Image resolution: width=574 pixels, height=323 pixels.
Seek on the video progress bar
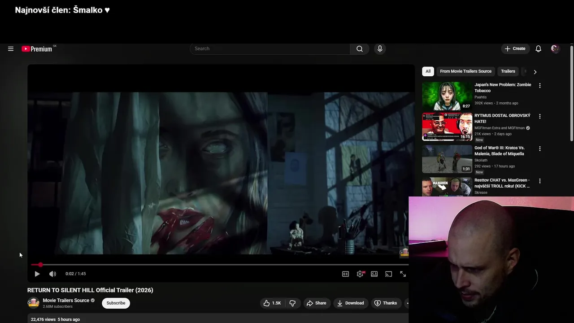coord(220,265)
